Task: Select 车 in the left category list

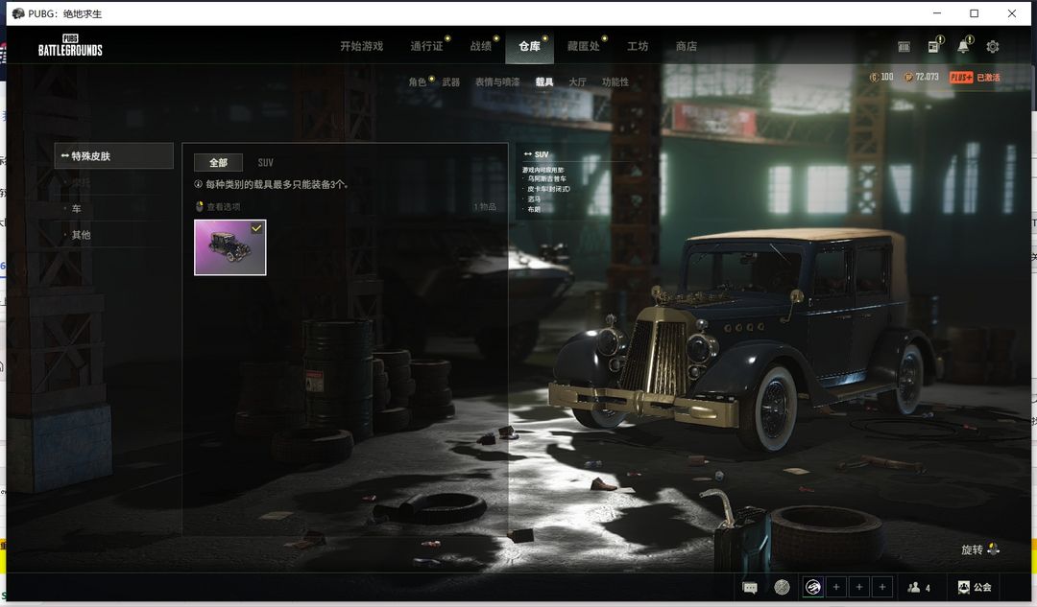Action: pos(76,208)
